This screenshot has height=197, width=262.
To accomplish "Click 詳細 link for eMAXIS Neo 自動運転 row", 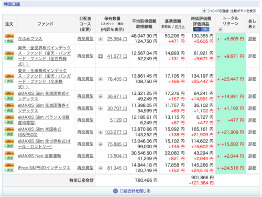I will click(x=253, y=156).
